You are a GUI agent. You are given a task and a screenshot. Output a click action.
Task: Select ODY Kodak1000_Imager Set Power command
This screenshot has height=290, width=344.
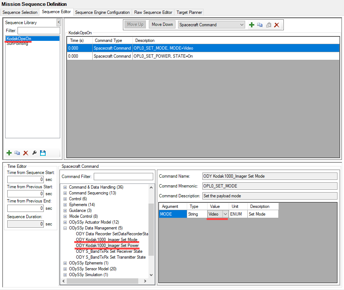pos(107,245)
